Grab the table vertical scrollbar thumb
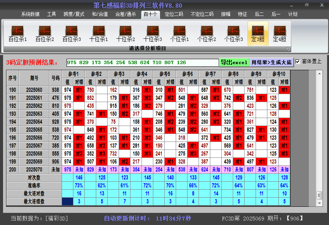 pyautogui.click(x=319, y=195)
